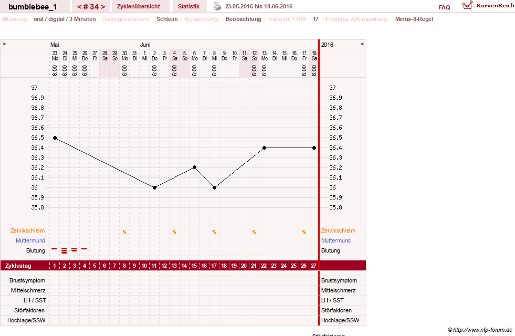Click the S mucus symbol on cycle day 8
The height and width of the screenshot is (336, 515).
(x=124, y=232)
